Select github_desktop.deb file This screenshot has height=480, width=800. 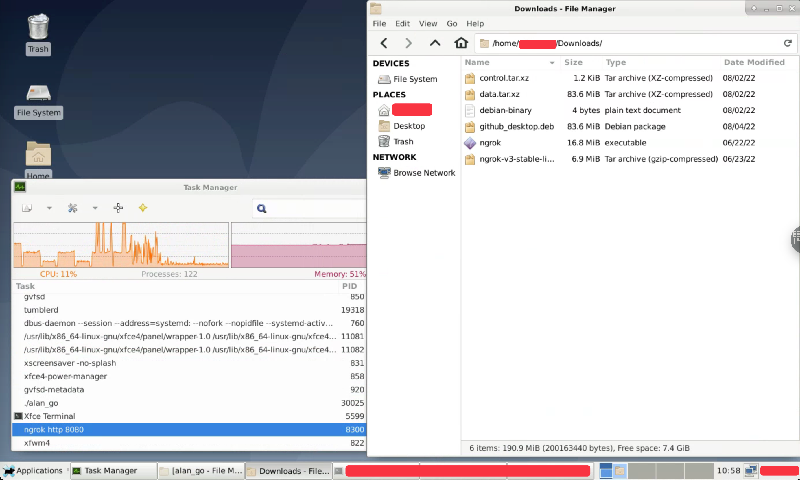pos(516,126)
